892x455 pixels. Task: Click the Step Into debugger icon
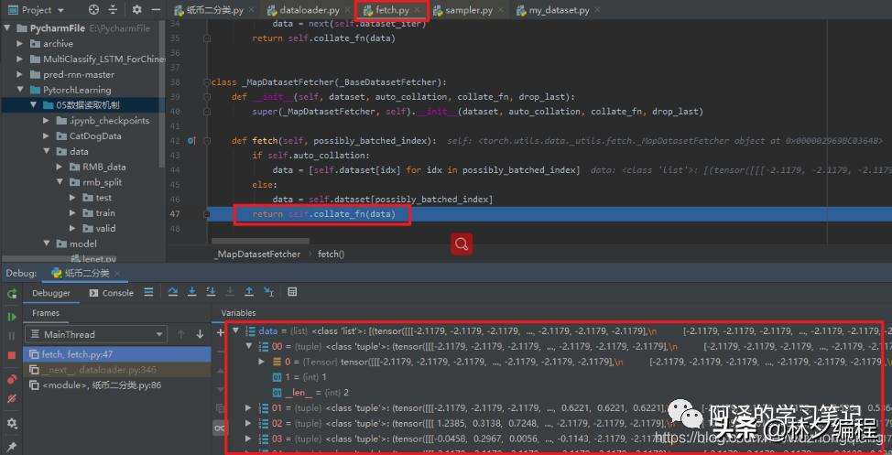[x=191, y=293]
